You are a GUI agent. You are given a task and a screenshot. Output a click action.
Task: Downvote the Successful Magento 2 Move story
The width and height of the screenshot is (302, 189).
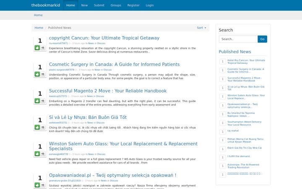click(x=43, y=101)
